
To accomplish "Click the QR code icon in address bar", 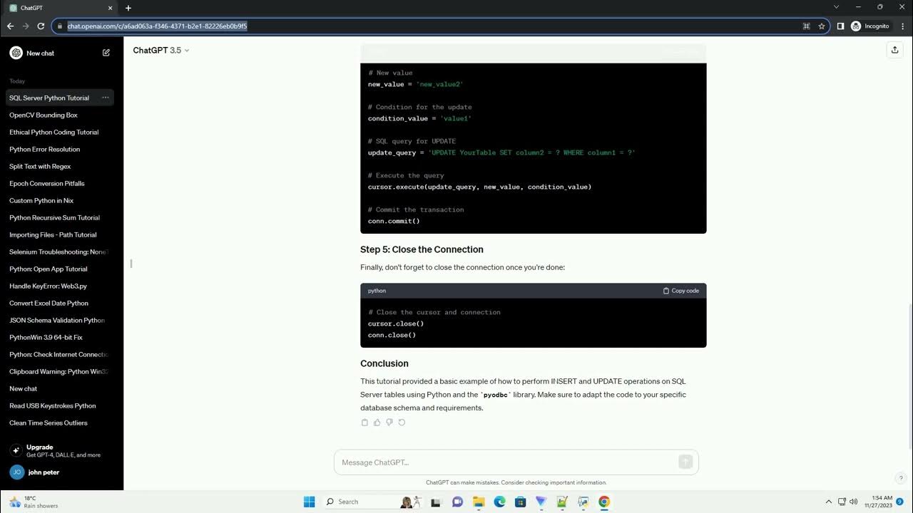I will pos(806,26).
